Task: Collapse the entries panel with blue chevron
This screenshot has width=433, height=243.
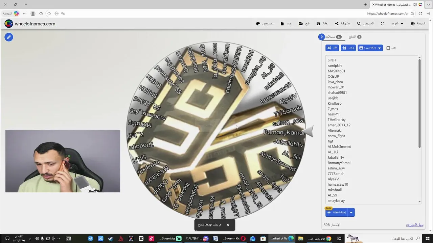Action: 322,37
